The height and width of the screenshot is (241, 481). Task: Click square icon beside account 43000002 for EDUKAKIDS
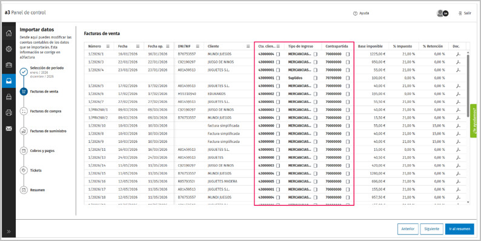pyautogui.click(x=278, y=94)
